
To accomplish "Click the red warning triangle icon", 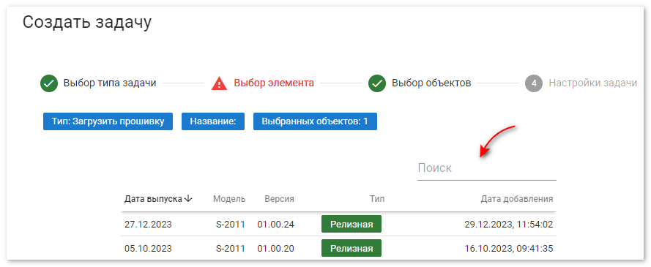I will (x=217, y=83).
